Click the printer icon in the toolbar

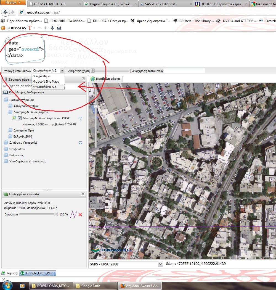point(59,28)
